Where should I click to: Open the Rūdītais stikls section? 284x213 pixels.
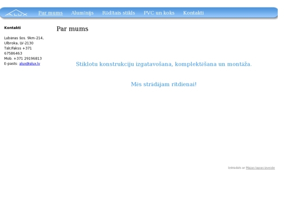pyautogui.click(x=118, y=13)
